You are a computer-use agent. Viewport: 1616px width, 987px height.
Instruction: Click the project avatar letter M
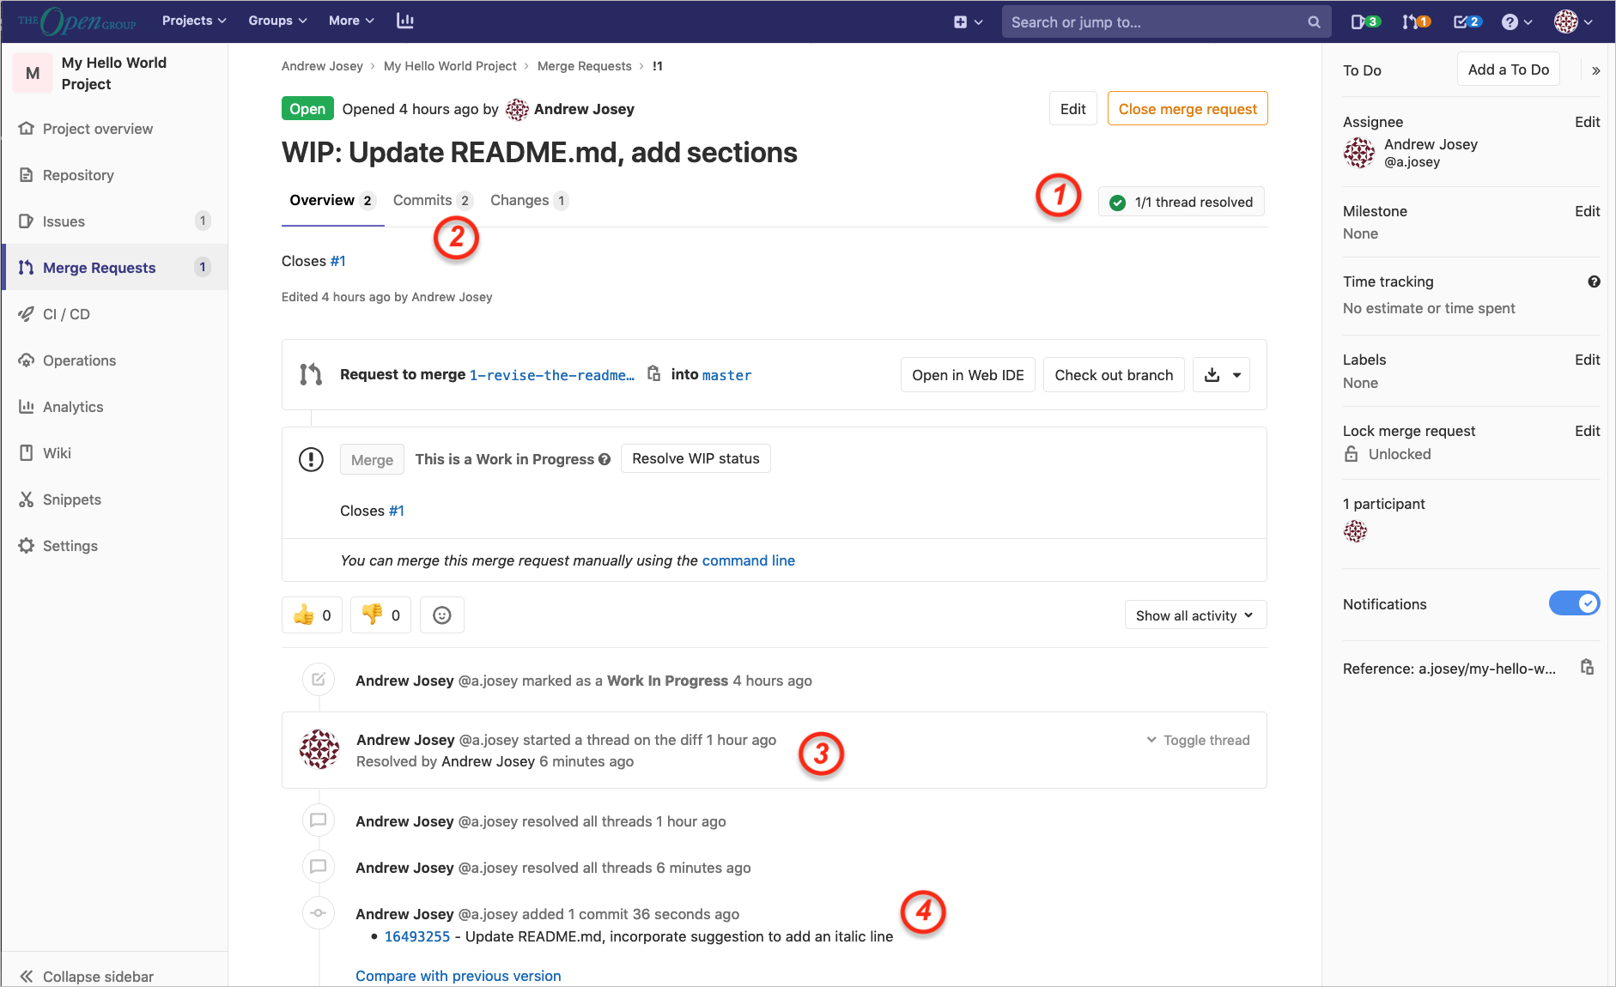point(33,73)
